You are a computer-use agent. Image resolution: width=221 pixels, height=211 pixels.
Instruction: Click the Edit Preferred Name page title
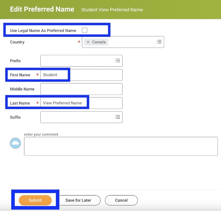(x=42, y=9)
